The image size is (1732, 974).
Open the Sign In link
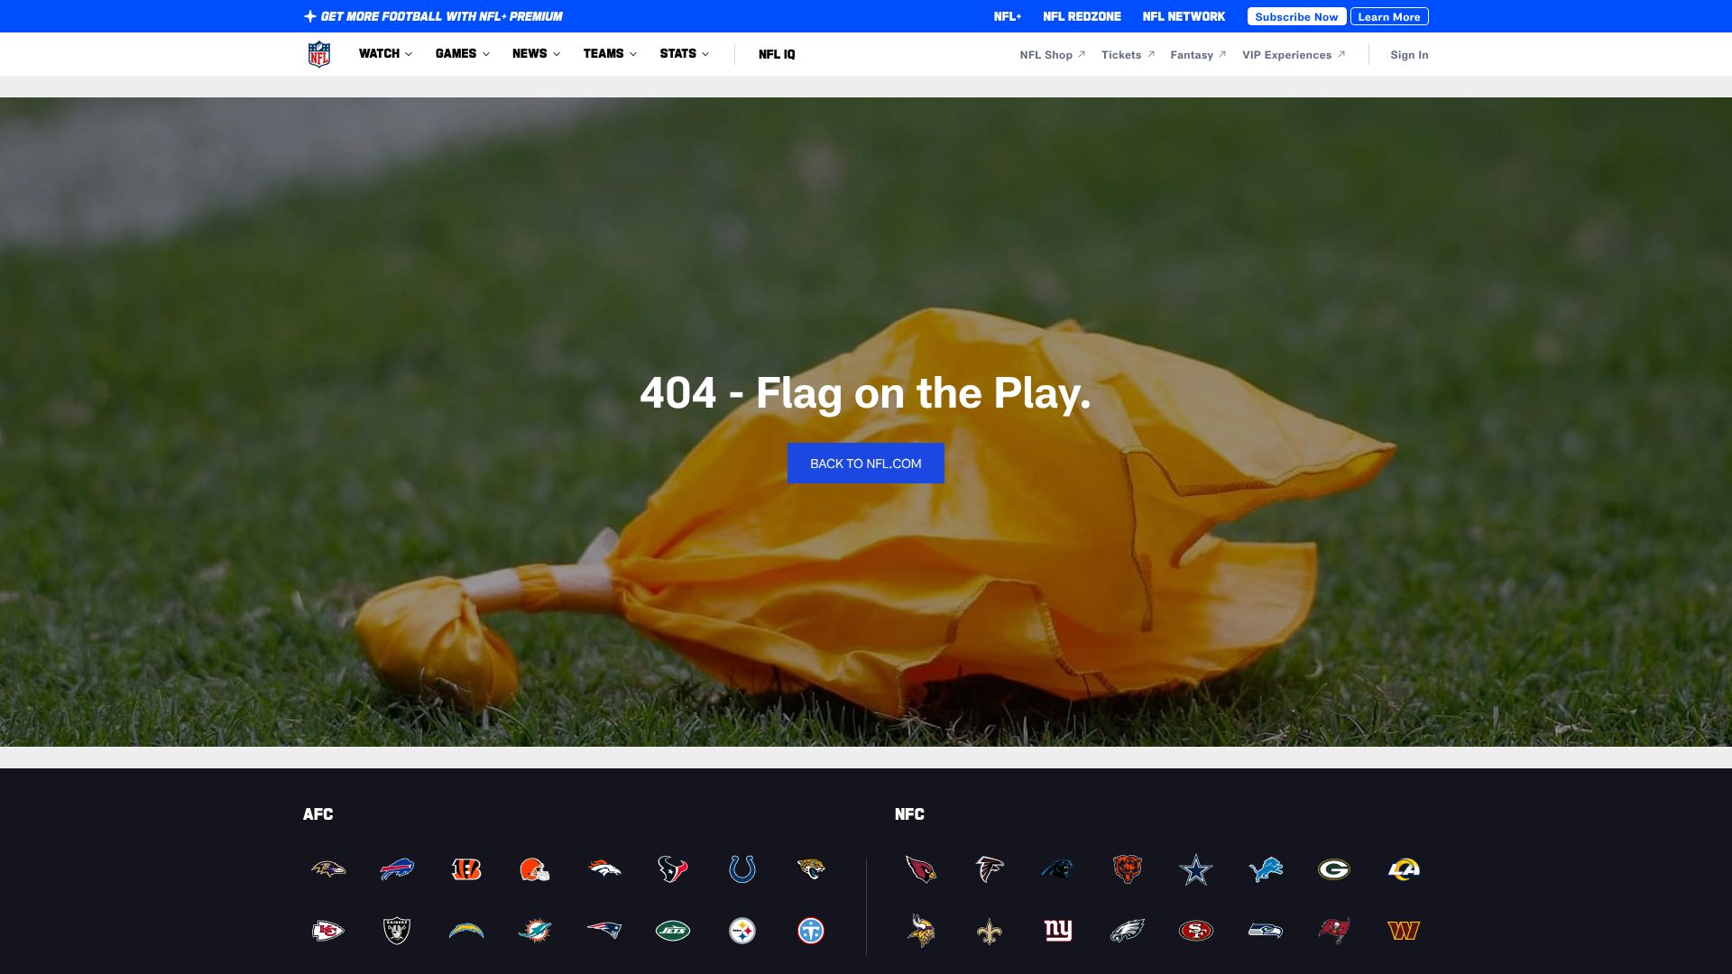click(x=1409, y=55)
